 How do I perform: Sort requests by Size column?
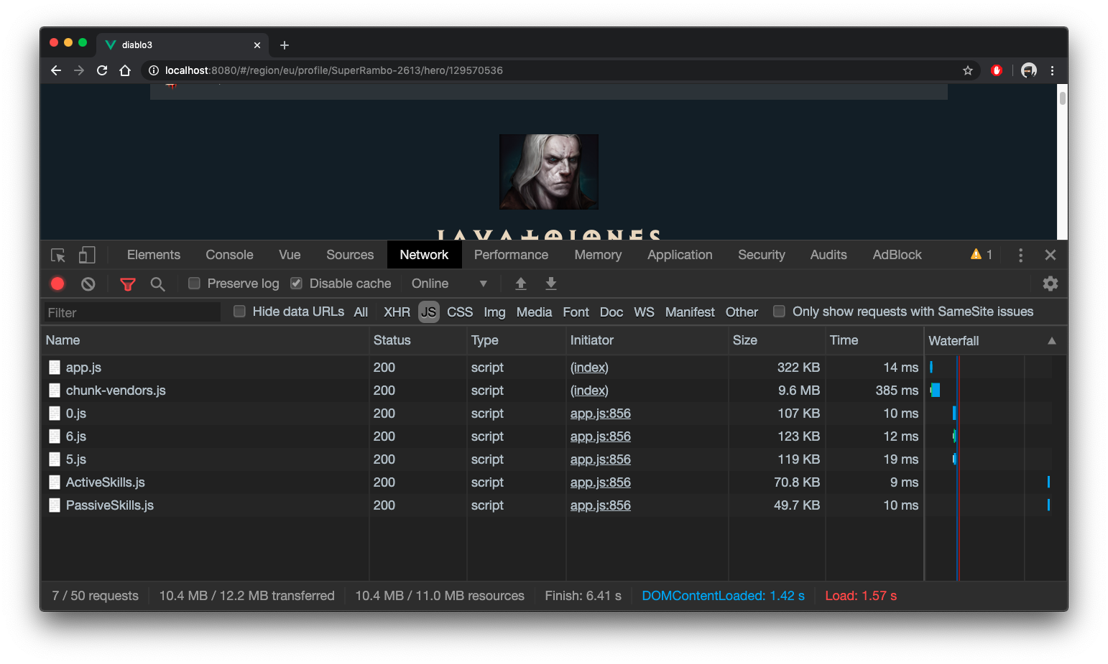click(x=776, y=340)
